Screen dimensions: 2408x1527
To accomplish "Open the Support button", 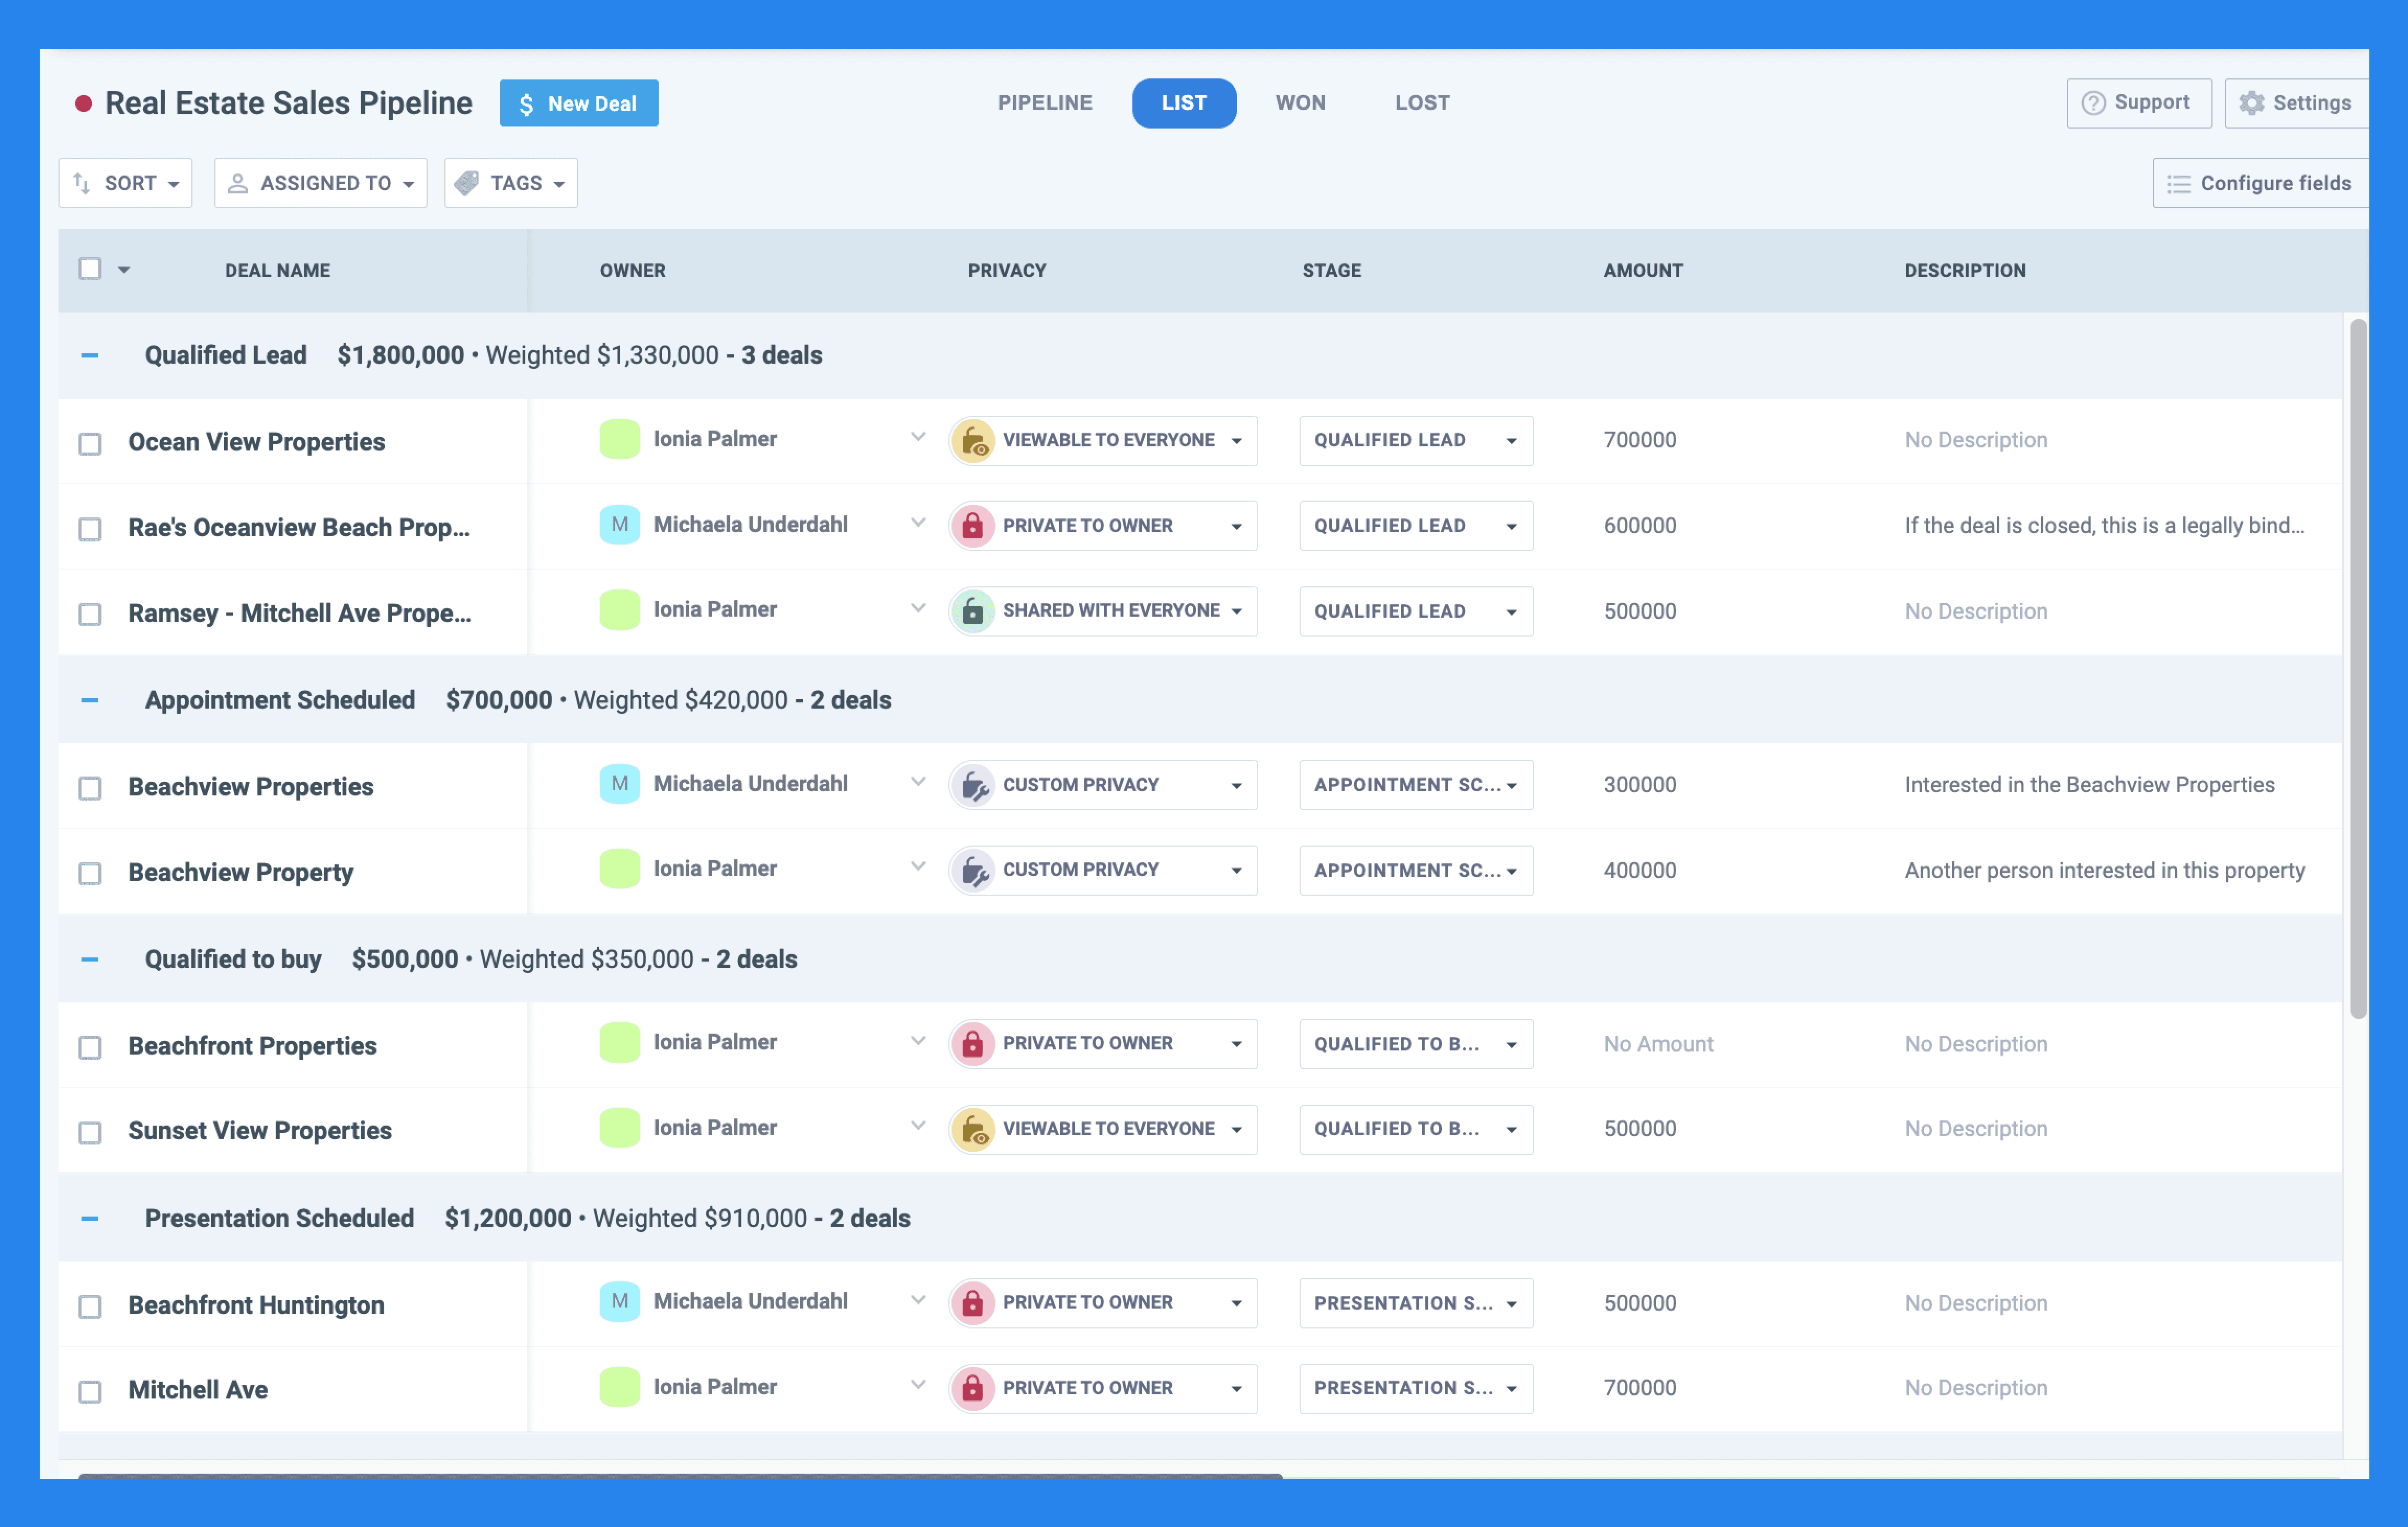I will (x=2139, y=103).
